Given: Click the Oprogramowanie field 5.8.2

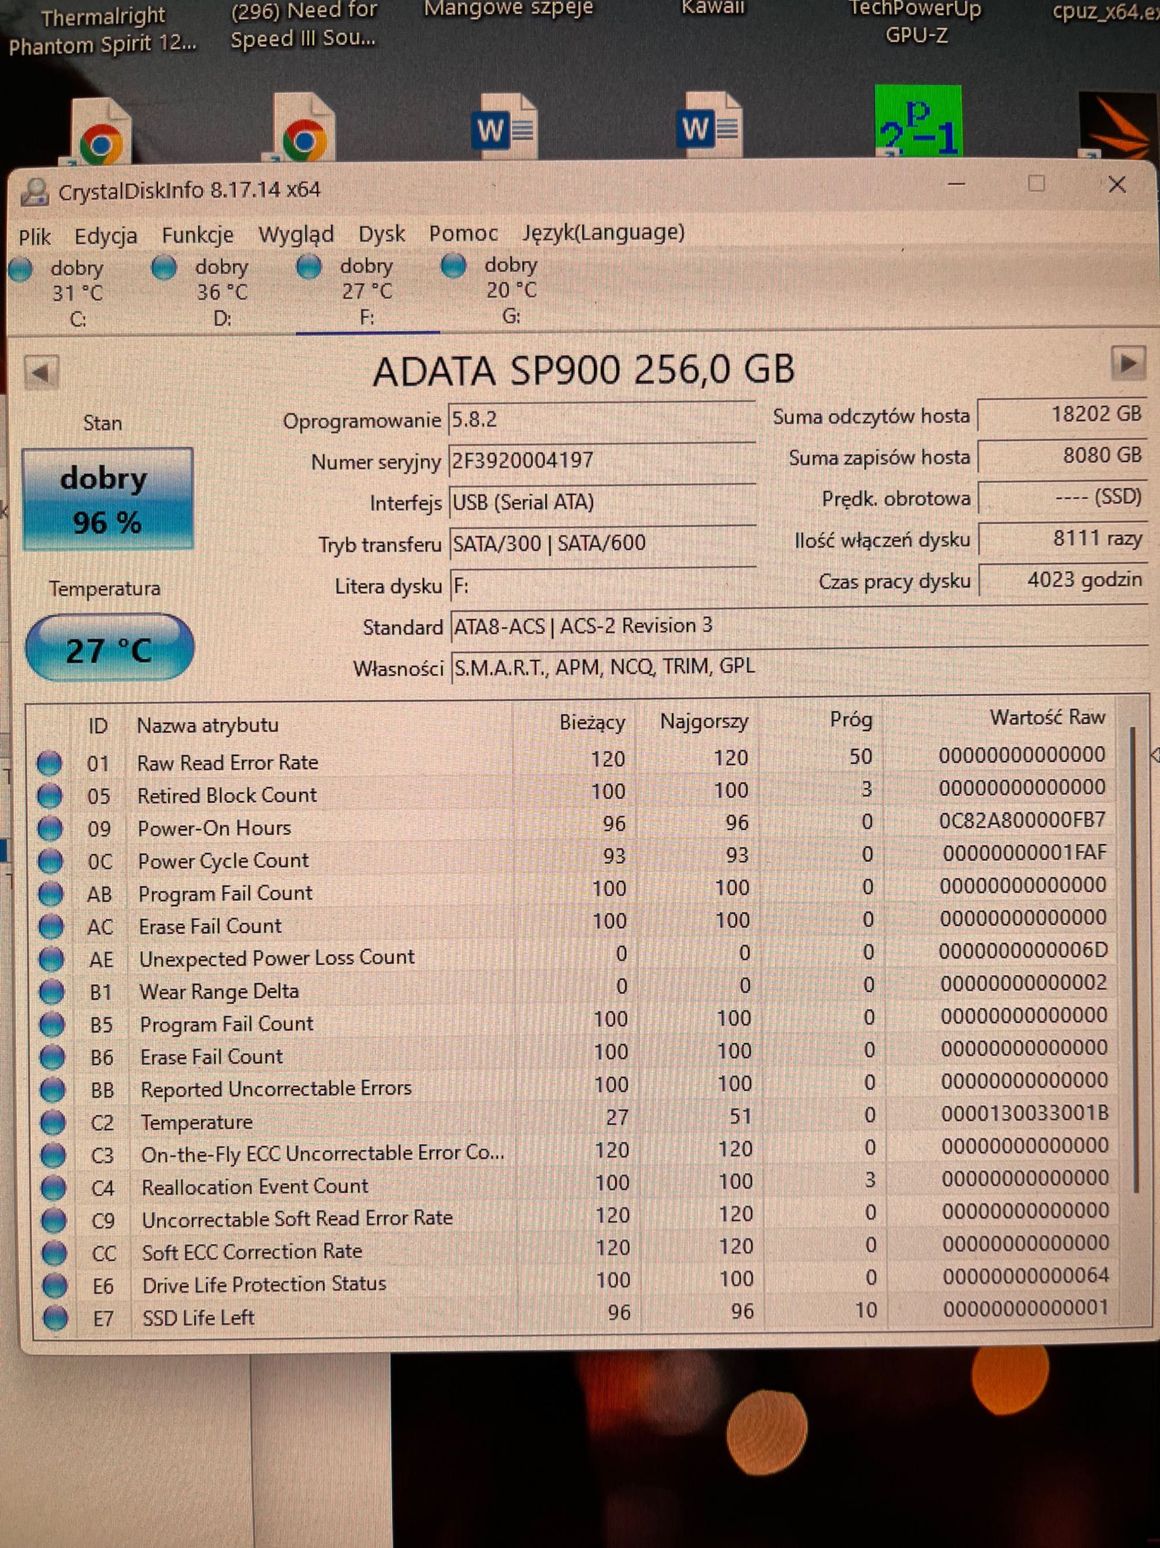Looking at the screenshot, I should 601,420.
